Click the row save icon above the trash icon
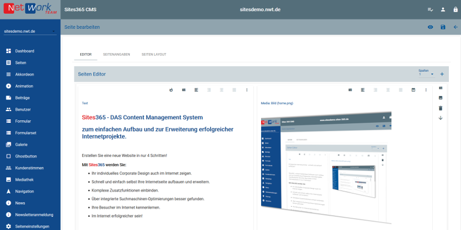This screenshot has width=461, height=230. coord(440,98)
